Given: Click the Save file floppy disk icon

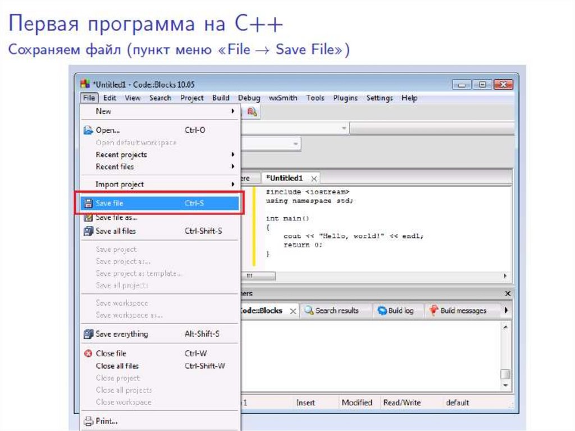Looking at the screenshot, I should [88, 203].
